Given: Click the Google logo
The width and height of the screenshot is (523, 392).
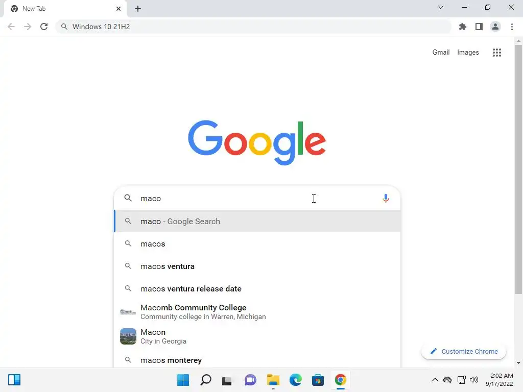Looking at the screenshot, I should click(x=257, y=143).
